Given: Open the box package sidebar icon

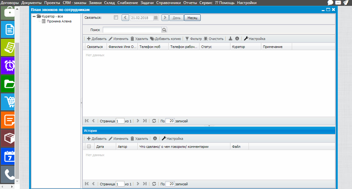Looking at the screenshot, I should [x=8, y=138].
